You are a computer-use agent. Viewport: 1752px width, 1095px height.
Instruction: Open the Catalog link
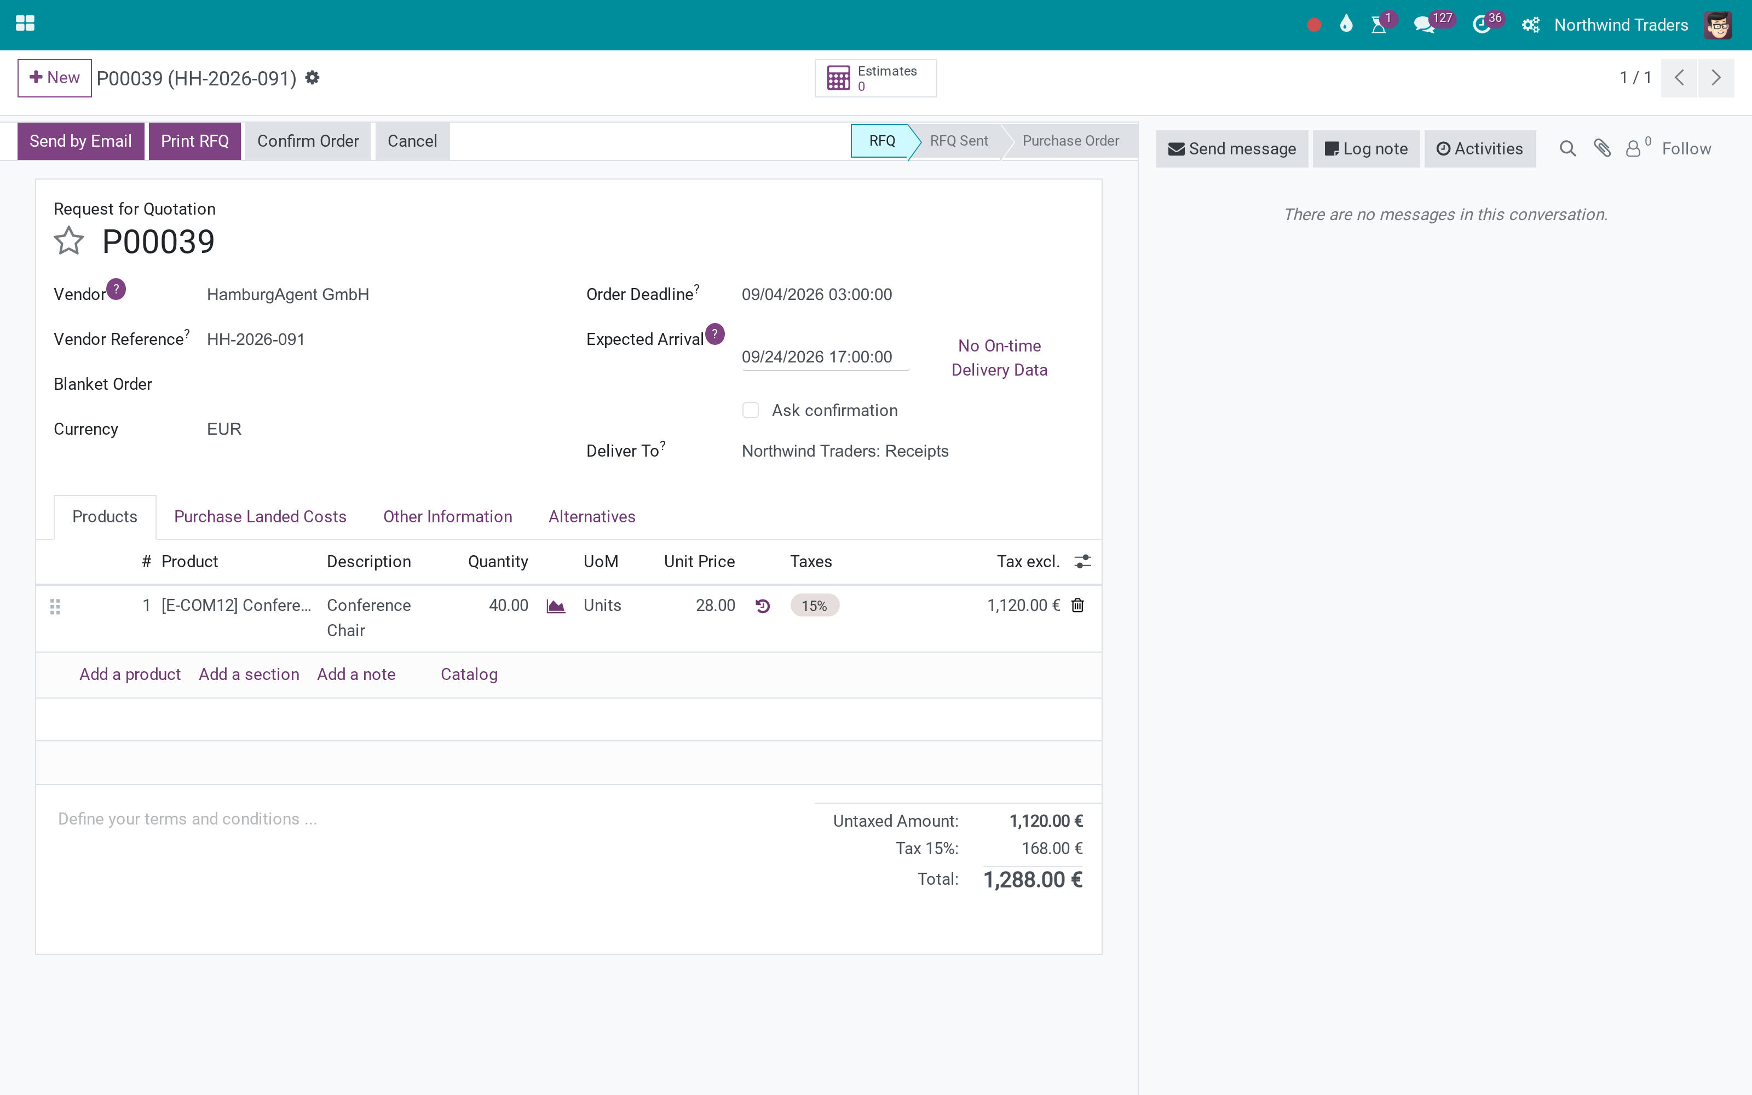pos(469,675)
